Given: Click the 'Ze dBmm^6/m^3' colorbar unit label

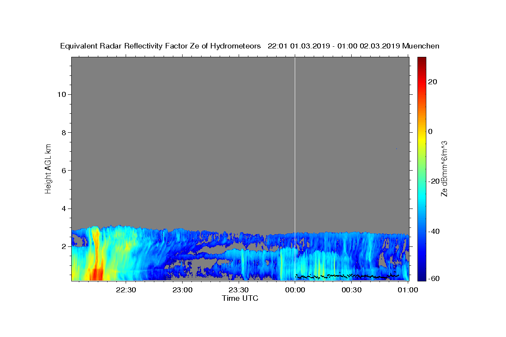Looking at the screenshot, I should pos(444,168).
